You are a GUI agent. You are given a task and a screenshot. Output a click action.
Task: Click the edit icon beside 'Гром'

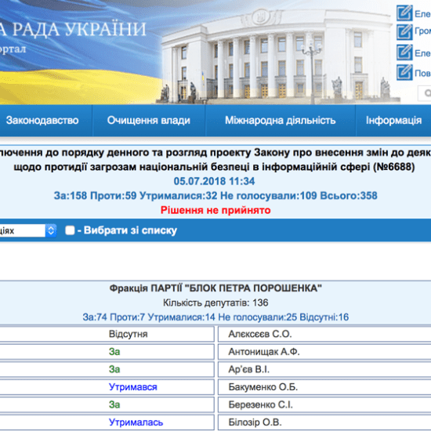[x=404, y=32]
